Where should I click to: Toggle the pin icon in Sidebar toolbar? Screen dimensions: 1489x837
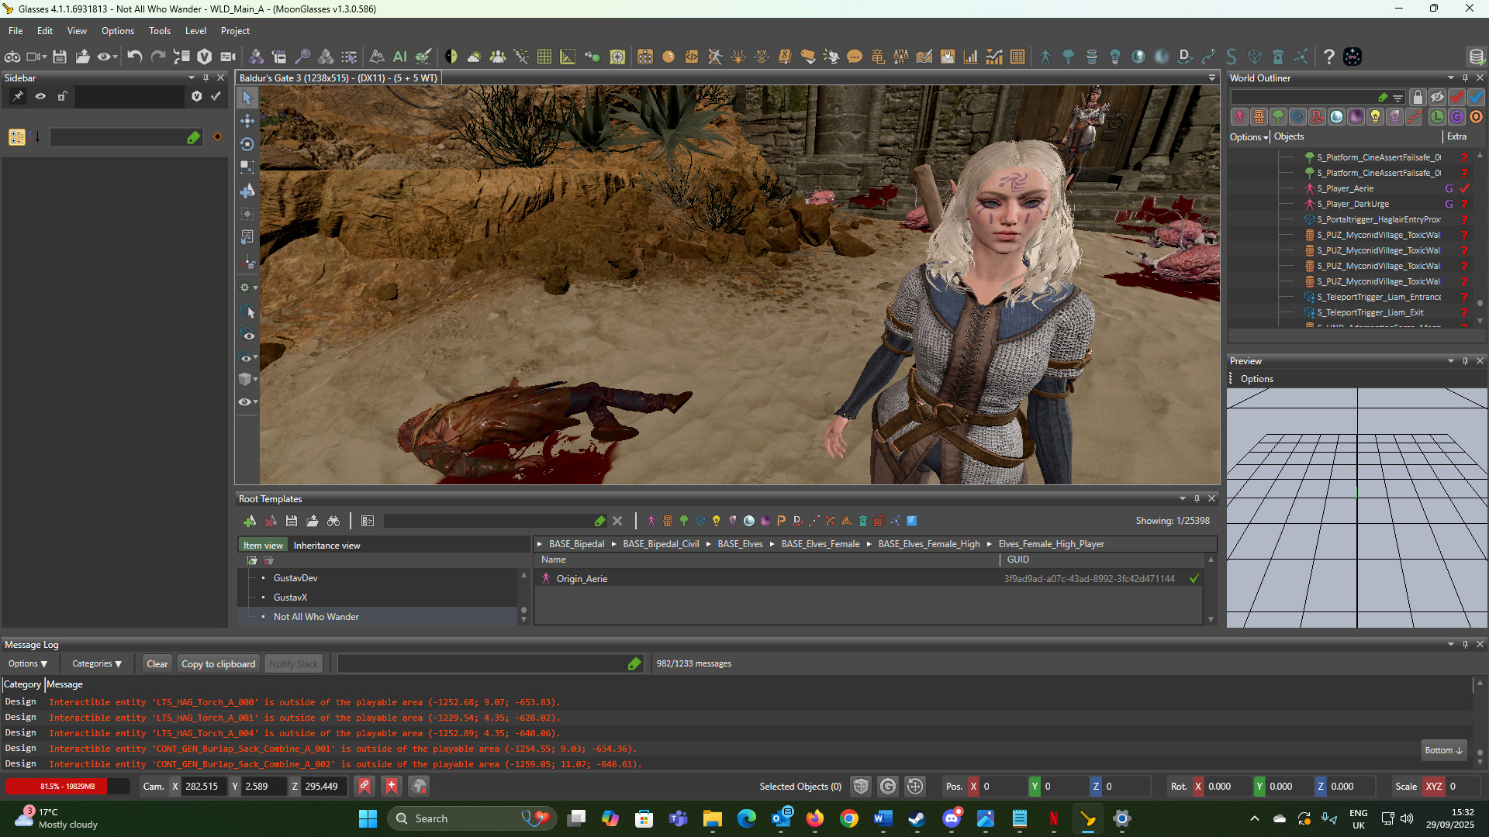point(18,96)
